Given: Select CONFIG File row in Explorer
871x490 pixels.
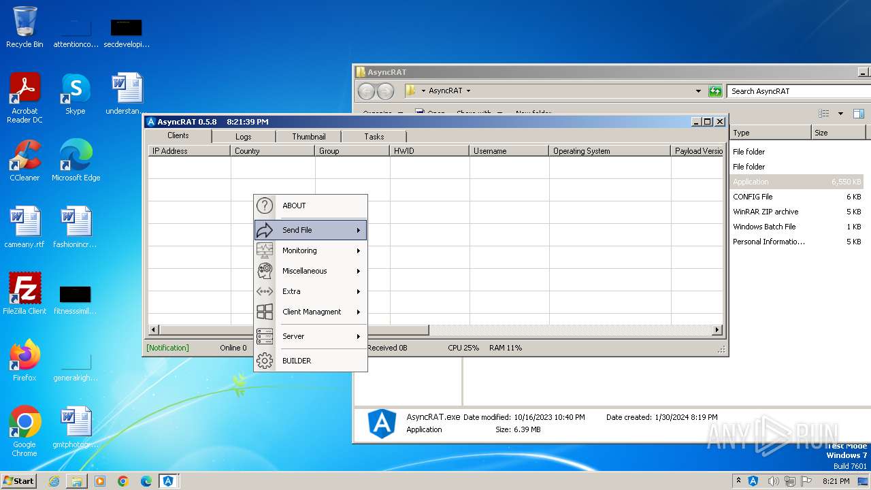Looking at the screenshot, I should [x=797, y=197].
